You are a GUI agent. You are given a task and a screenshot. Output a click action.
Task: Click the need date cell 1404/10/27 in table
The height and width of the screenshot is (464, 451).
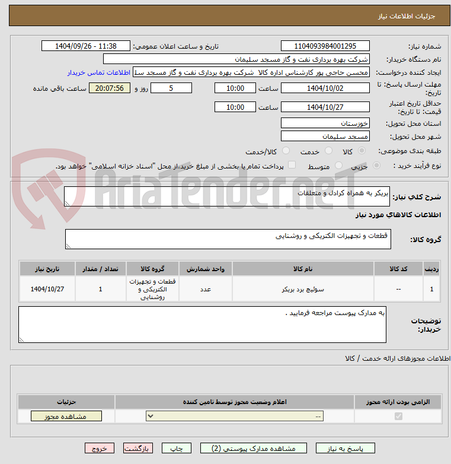tap(47, 289)
